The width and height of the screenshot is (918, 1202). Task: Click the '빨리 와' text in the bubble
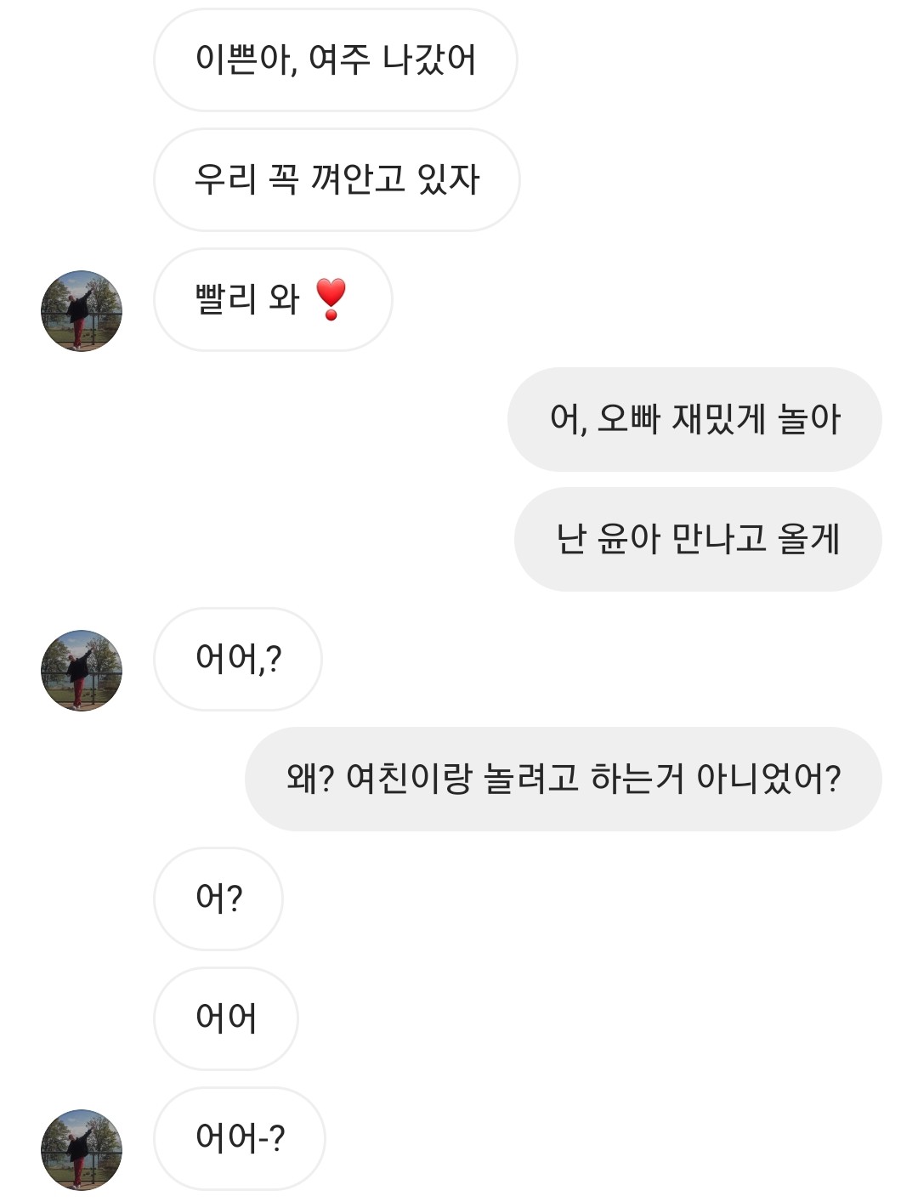click(246, 299)
